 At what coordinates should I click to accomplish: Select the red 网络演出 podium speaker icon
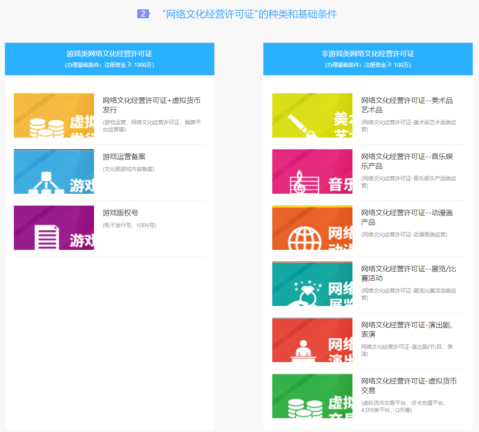[312, 340]
